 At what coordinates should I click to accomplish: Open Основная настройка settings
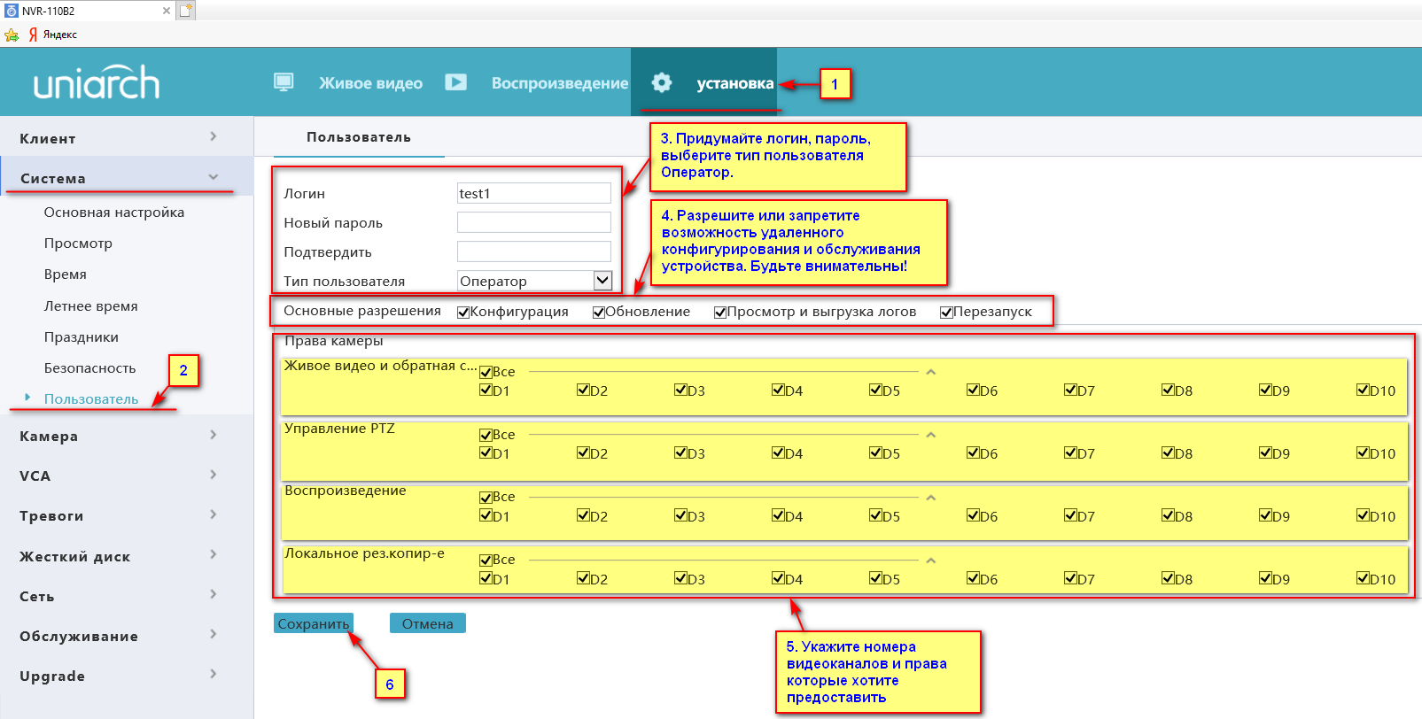(114, 213)
